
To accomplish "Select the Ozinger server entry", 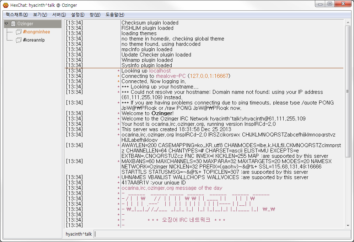I will 32,24.
